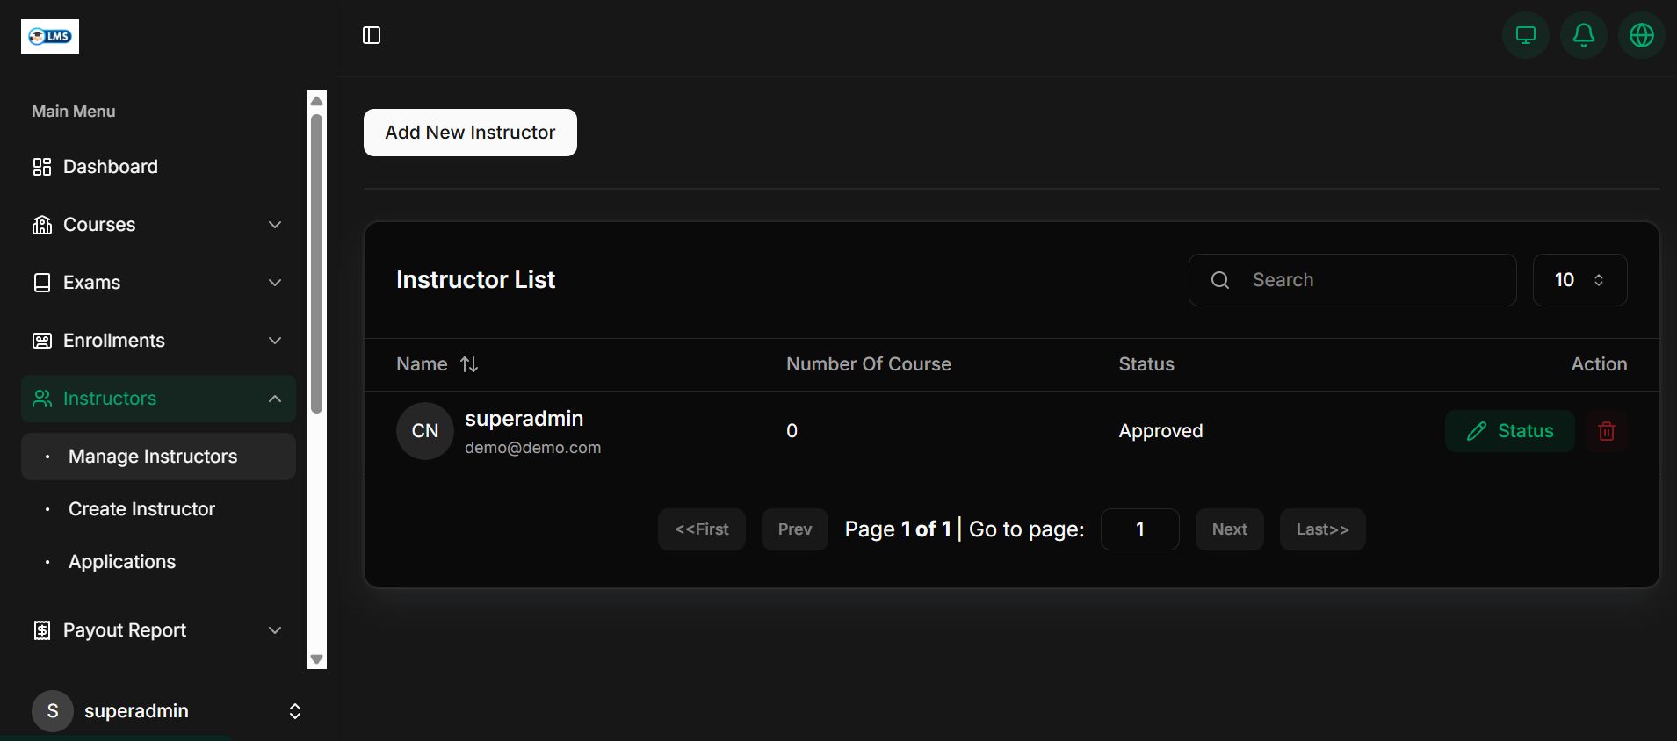
Task: Open the notifications bell
Action: (1584, 35)
